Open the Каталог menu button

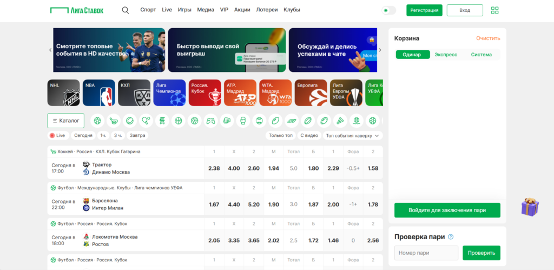click(x=65, y=121)
